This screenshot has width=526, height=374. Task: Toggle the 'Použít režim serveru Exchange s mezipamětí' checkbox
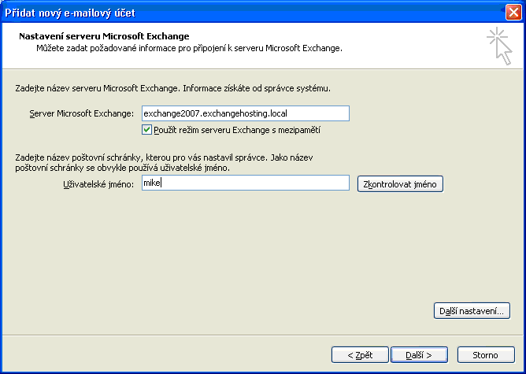[146, 130]
